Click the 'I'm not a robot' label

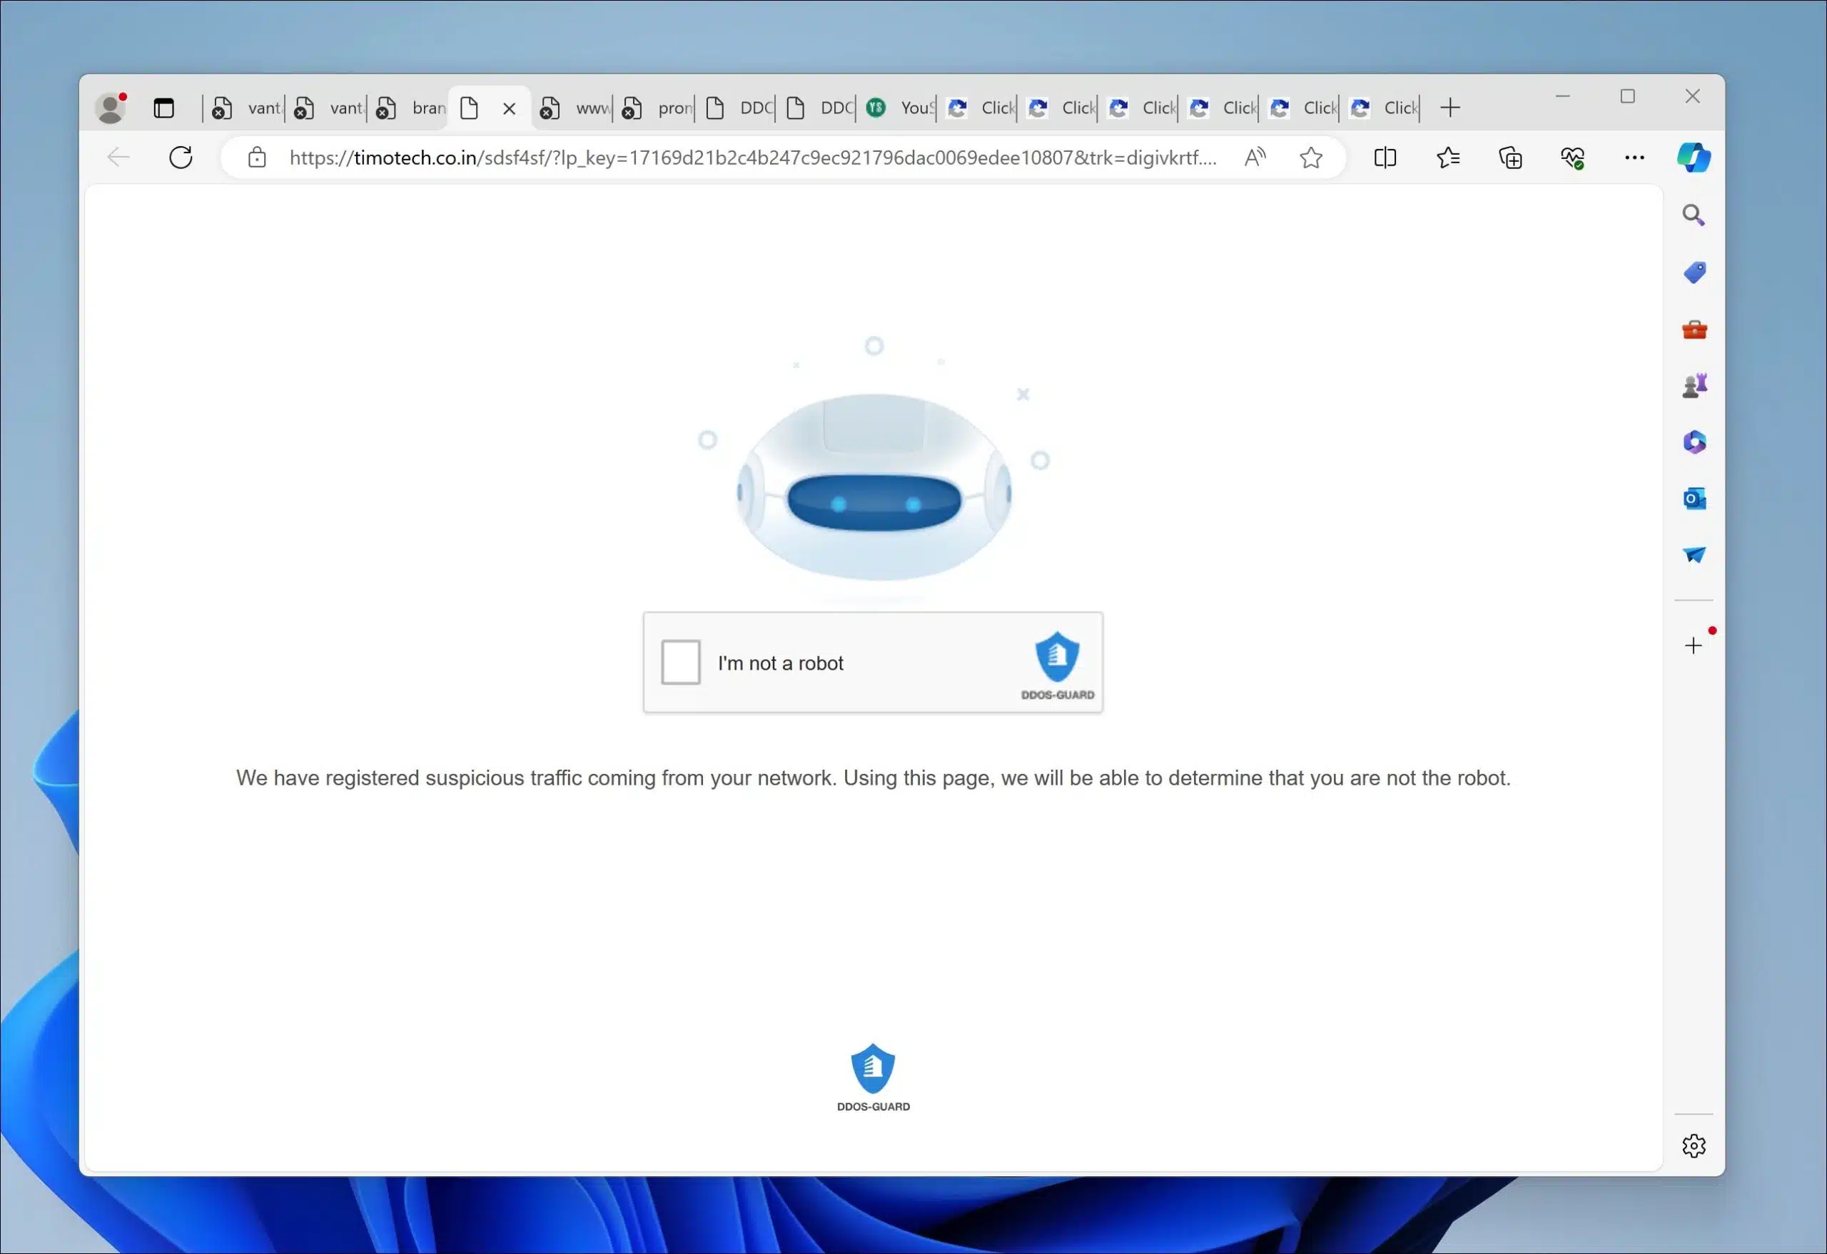click(x=780, y=663)
